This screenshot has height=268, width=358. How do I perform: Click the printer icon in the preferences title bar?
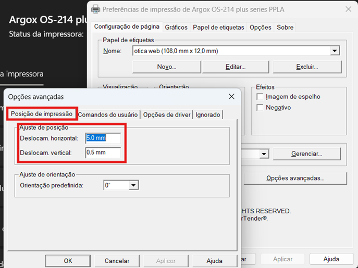coord(95,9)
